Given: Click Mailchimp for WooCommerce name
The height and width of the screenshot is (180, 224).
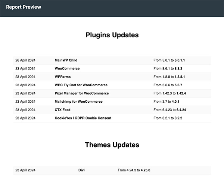Looking at the screenshot, I should 78,102.
